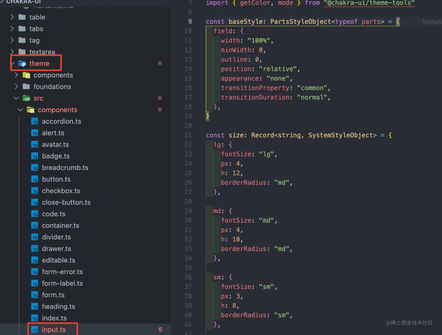This screenshot has height=335, width=442.
Task: Click the md key on line 29
Action: [x=217, y=211]
